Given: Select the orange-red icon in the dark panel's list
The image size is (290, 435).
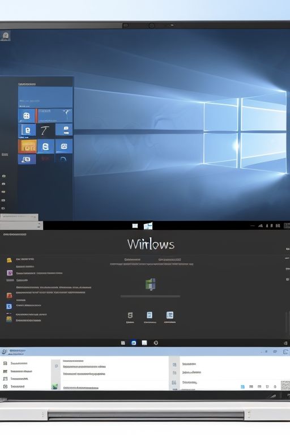Looking at the screenshot, I should 10,296.
